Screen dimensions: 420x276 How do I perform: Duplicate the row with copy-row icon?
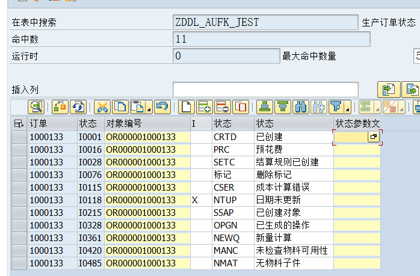tap(241, 108)
